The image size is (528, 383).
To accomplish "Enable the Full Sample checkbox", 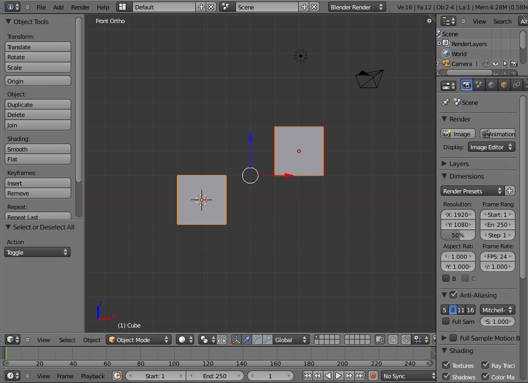I will coord(446,321).
